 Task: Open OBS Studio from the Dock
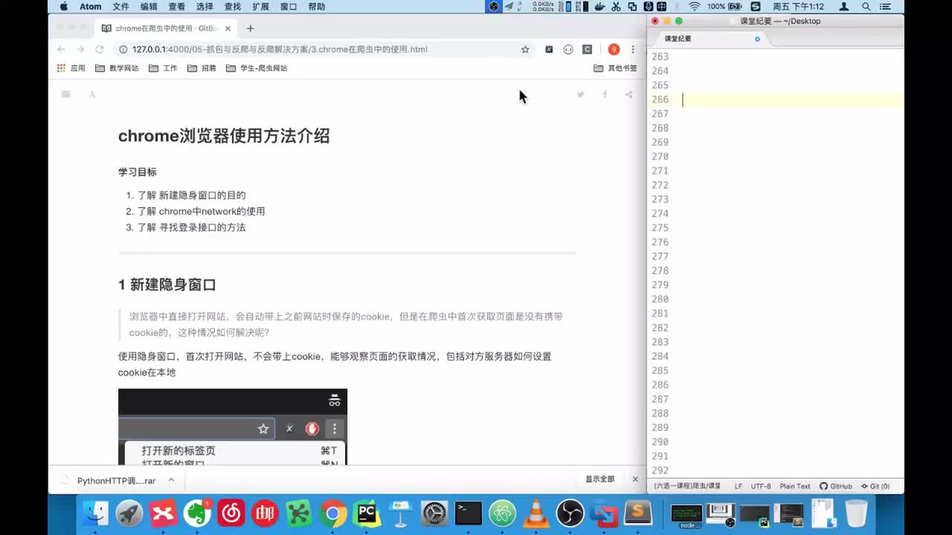(x=570, y=513)
